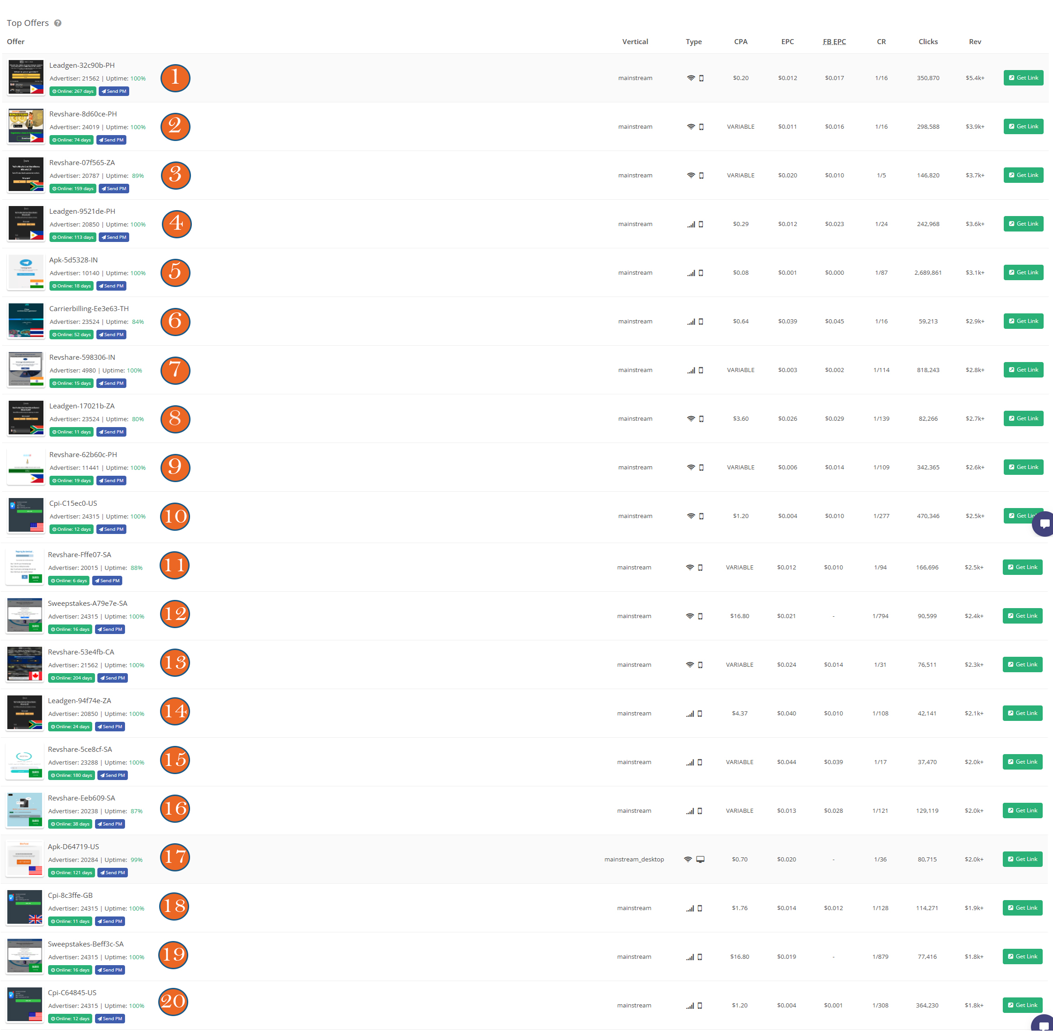The width and height of the screenshot is (1053, 1032).
Task: Open the Revshare-07f565-ZA offer title
Action: pos(82,163)
